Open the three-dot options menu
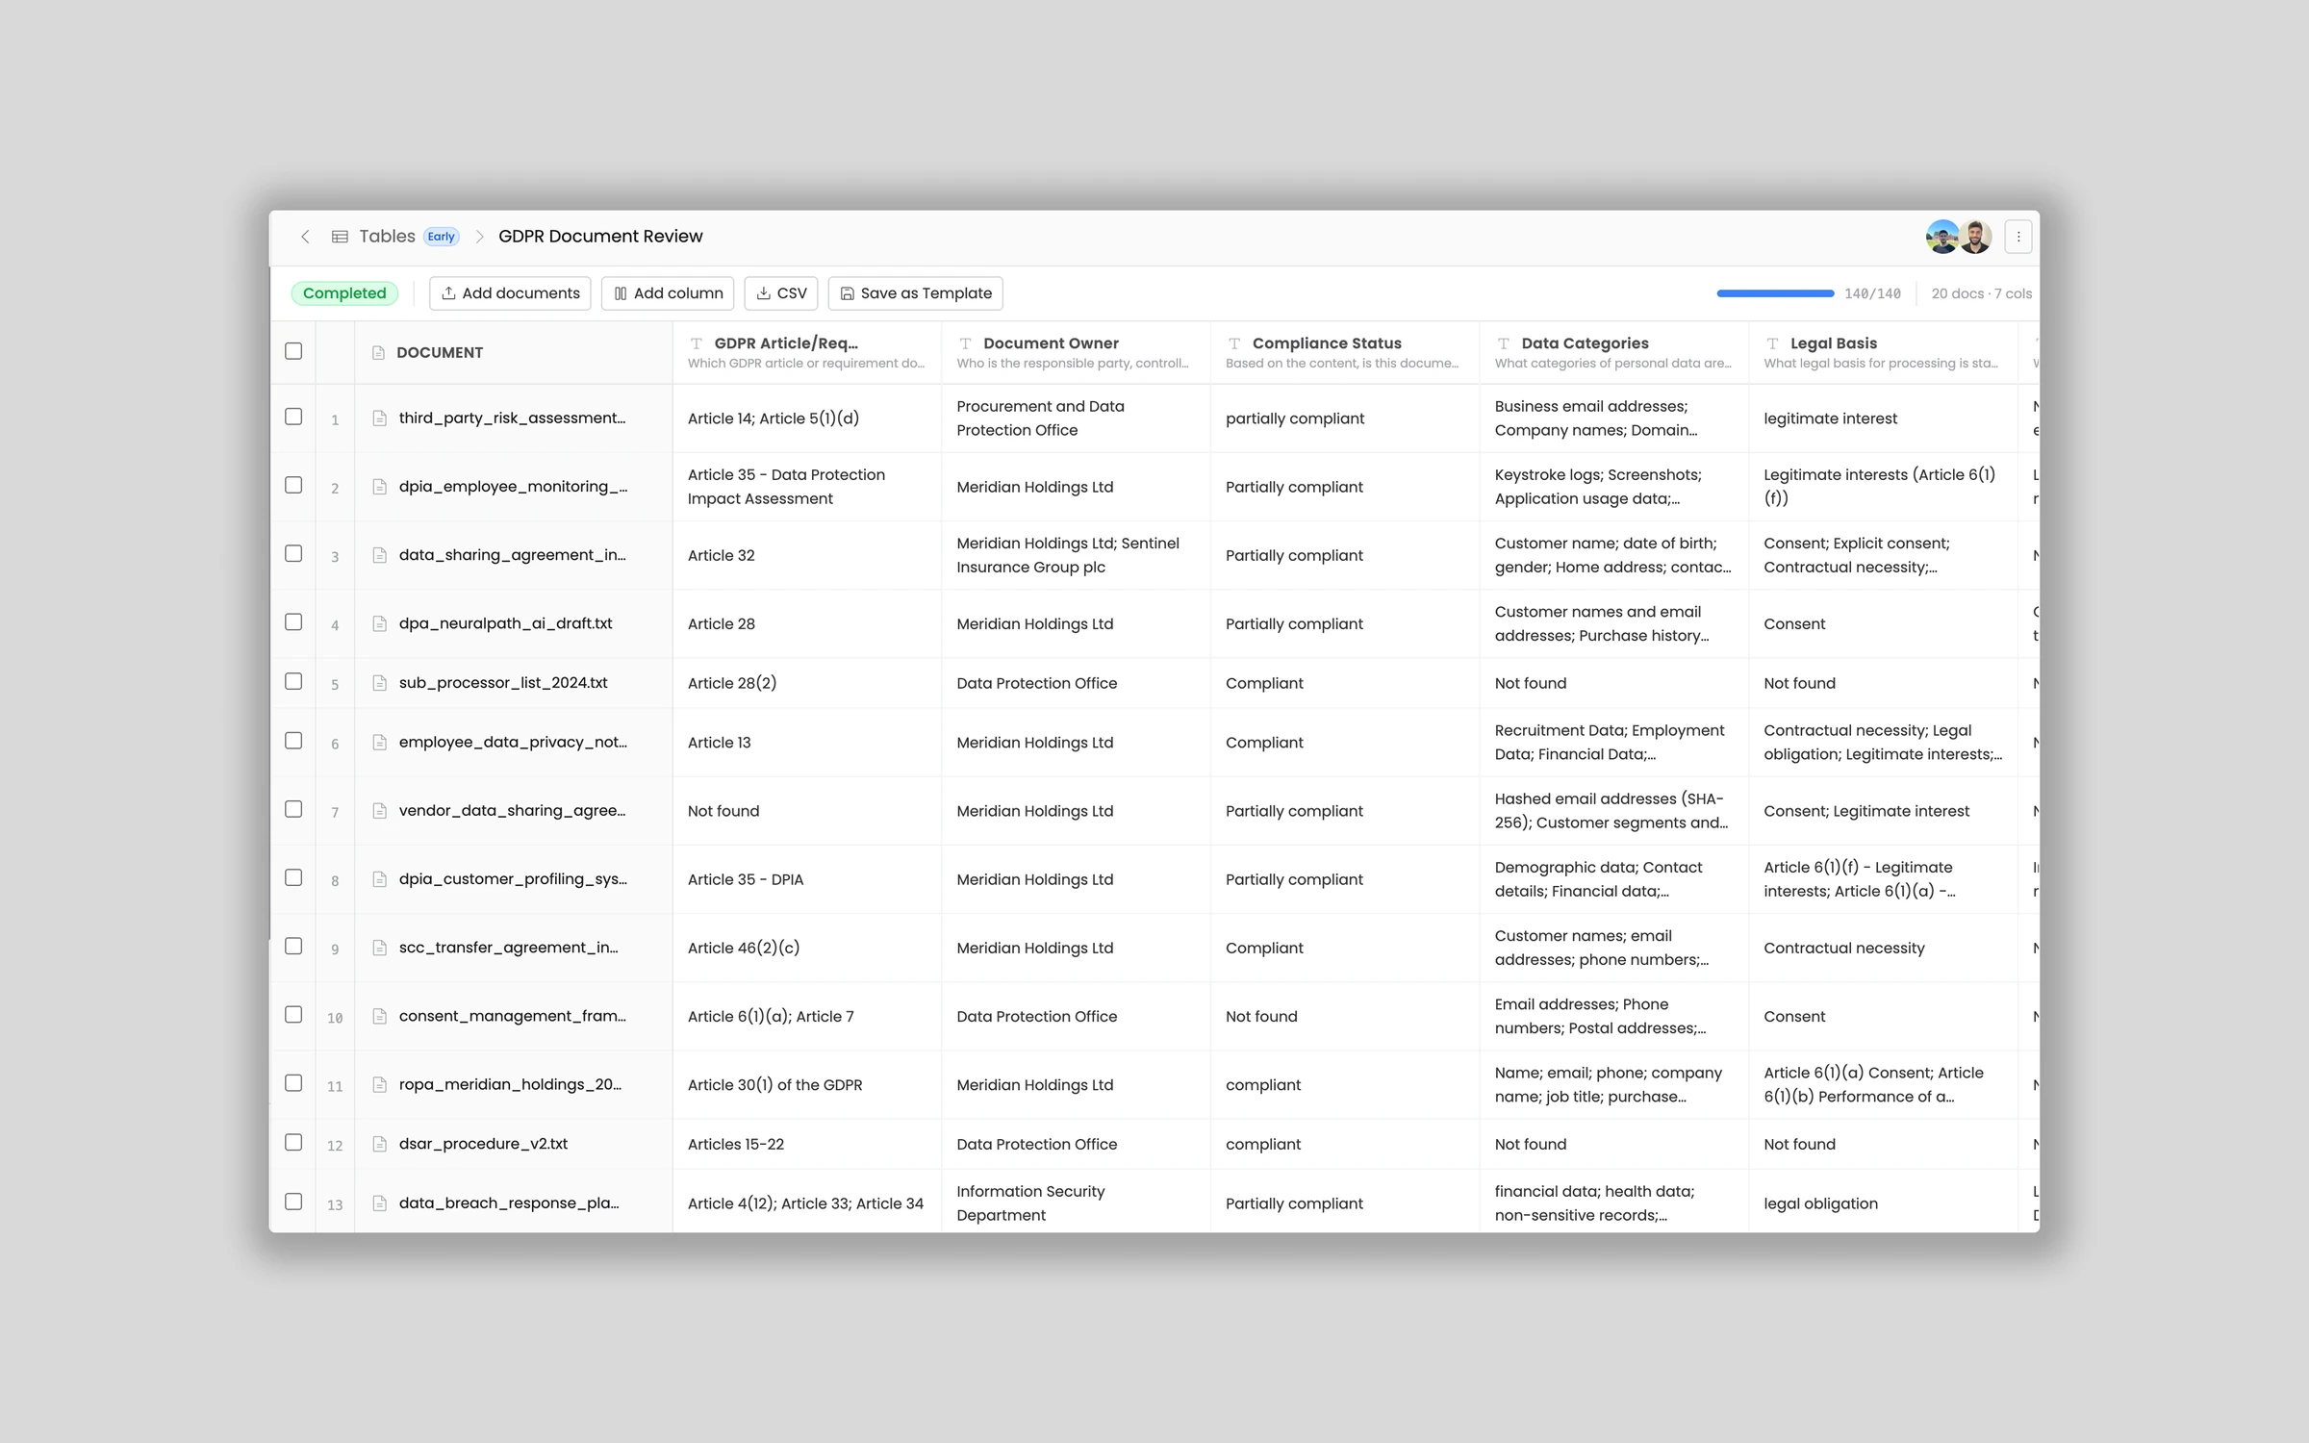The height and width of the screenshot is (1443, 2309). click(2017, 237)
